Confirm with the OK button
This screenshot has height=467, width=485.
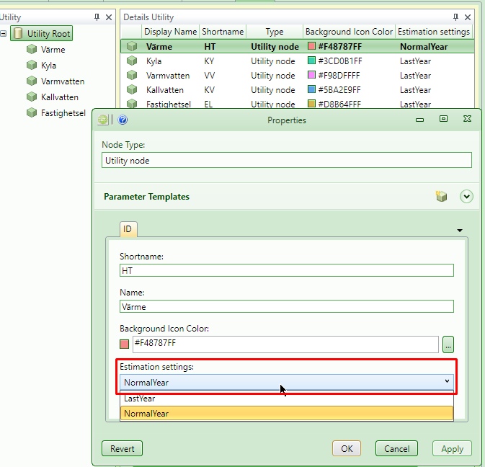tap(347, 449)
